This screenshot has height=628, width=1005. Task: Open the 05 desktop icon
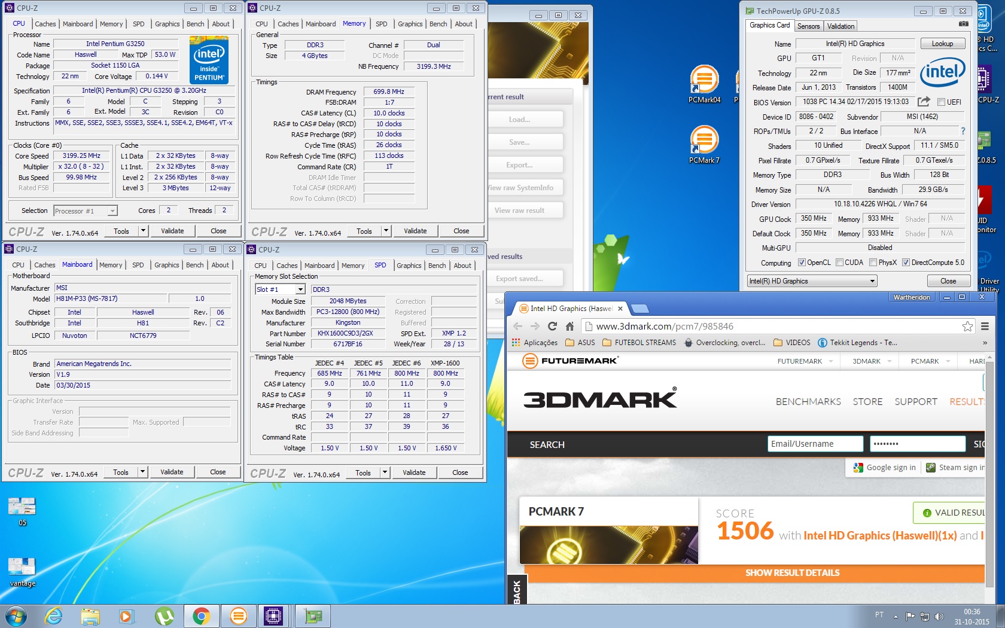pos(22,511)
